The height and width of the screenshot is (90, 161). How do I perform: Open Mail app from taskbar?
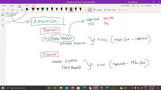click(67, 88)
